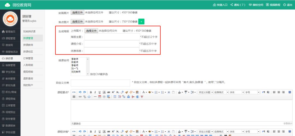Remove link in 课程要点 editor

tap(85, 97)
